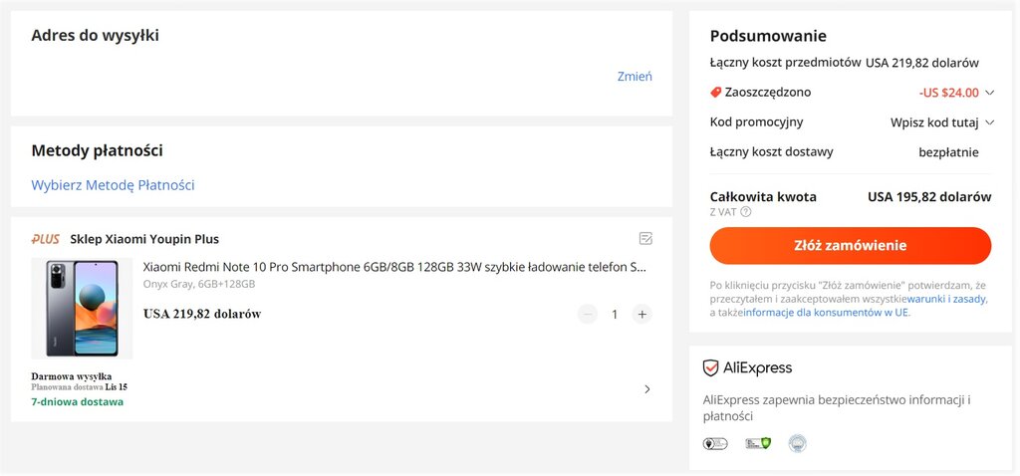The height and width of the screenshot is (476, 1020).
Task: Click the red savings tag icon
Action: pyautogui.click(x=715, y=93)
